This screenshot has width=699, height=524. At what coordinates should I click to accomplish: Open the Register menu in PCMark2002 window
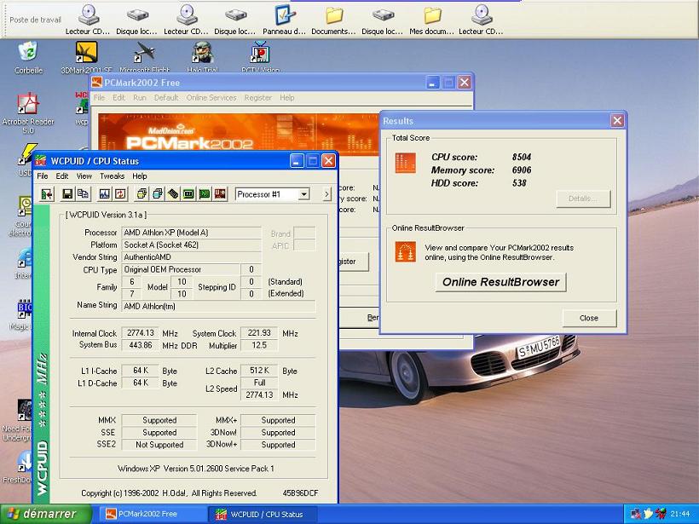click(x=258, y=98)
